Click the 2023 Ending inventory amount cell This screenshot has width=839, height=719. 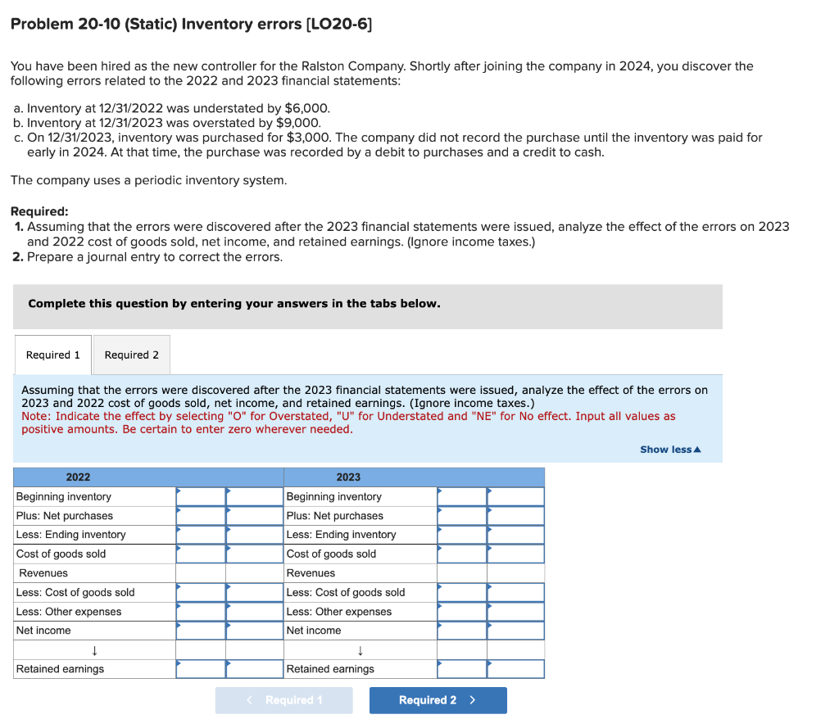(x=515, y=535)
